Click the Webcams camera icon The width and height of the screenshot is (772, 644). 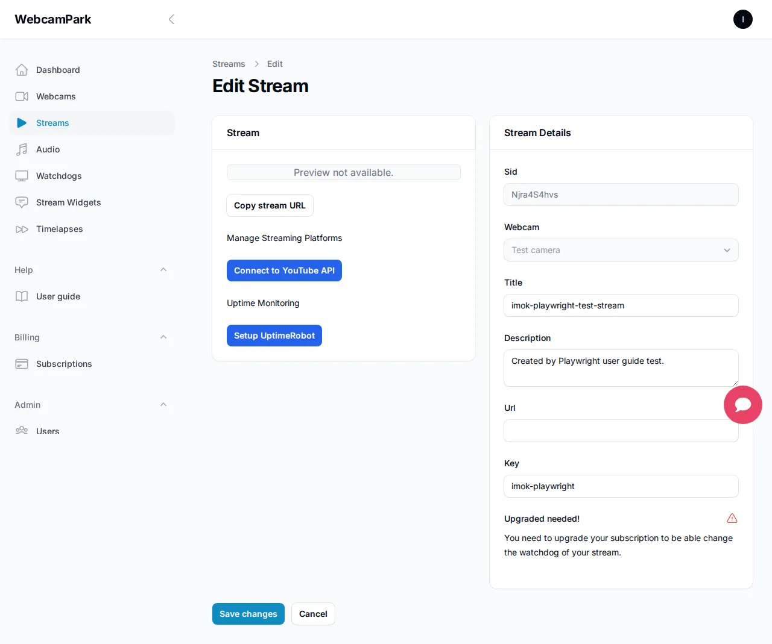[22, 96]
